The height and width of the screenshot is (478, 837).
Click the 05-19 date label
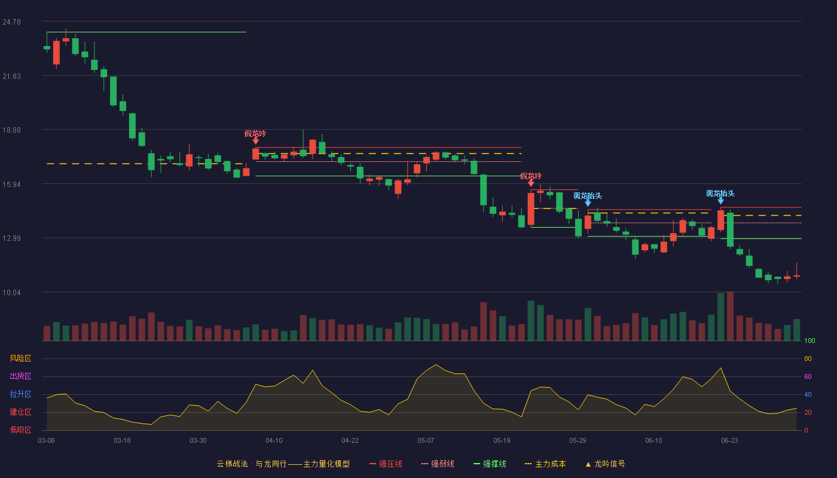coord(502,440)
